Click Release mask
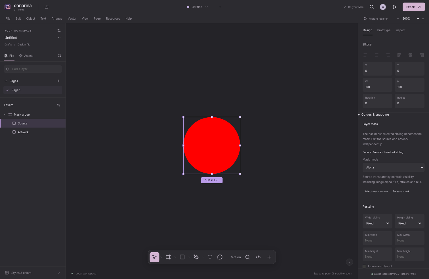 coord(401,191)
